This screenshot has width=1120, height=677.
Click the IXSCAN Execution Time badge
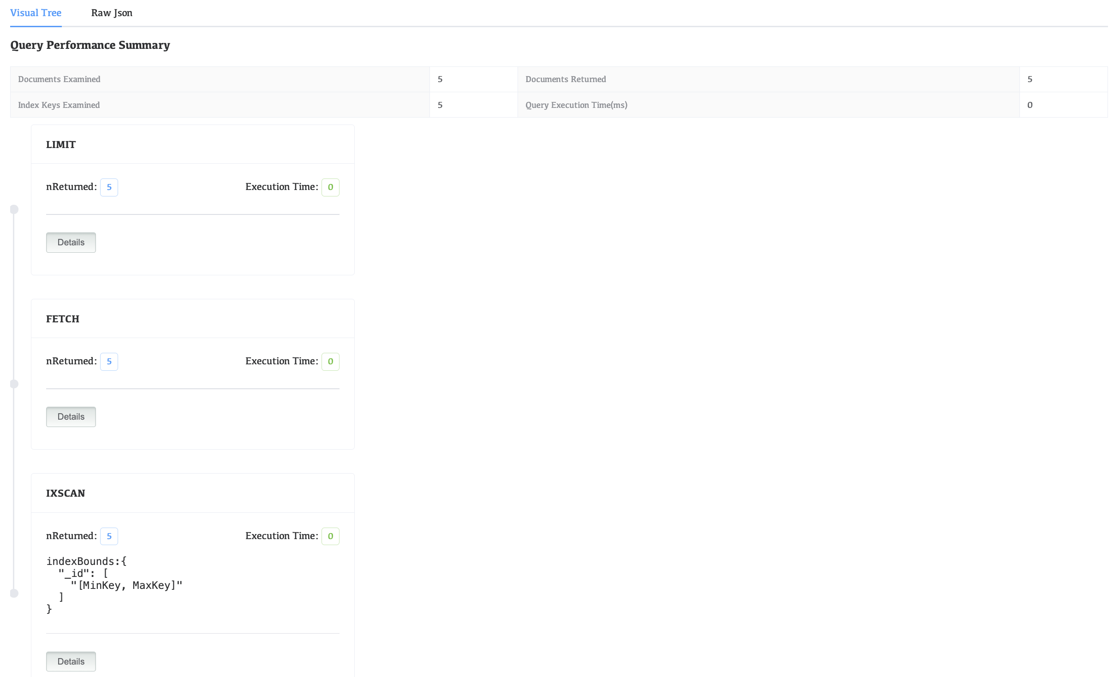click(330, 536)
